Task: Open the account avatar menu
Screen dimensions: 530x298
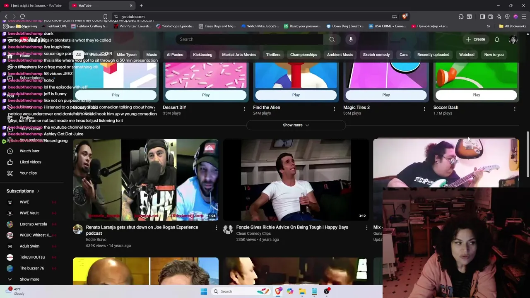Action: 513,39
